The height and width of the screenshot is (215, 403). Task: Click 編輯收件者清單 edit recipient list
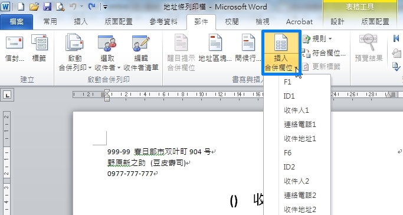pyautogui.click(x=141, y=53)
